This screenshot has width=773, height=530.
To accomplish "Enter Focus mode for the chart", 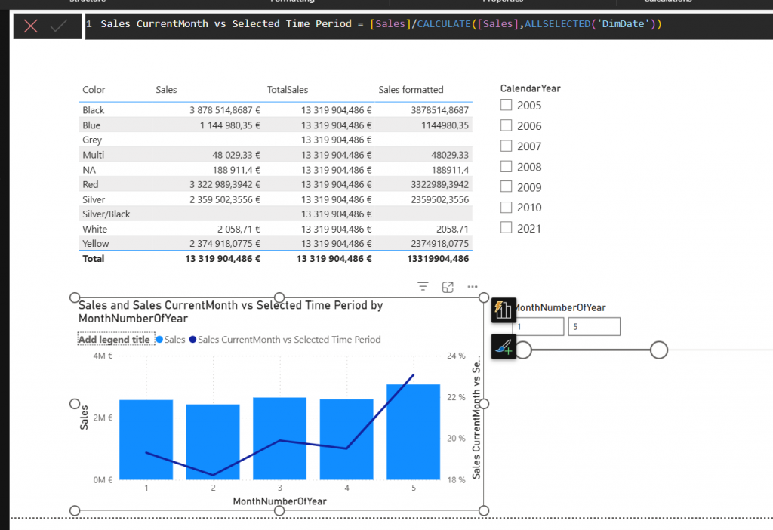I will [x=448, y=287].
